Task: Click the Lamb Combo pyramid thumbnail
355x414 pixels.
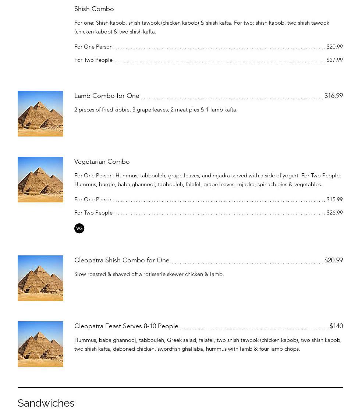Action: (x=40, y=114)
